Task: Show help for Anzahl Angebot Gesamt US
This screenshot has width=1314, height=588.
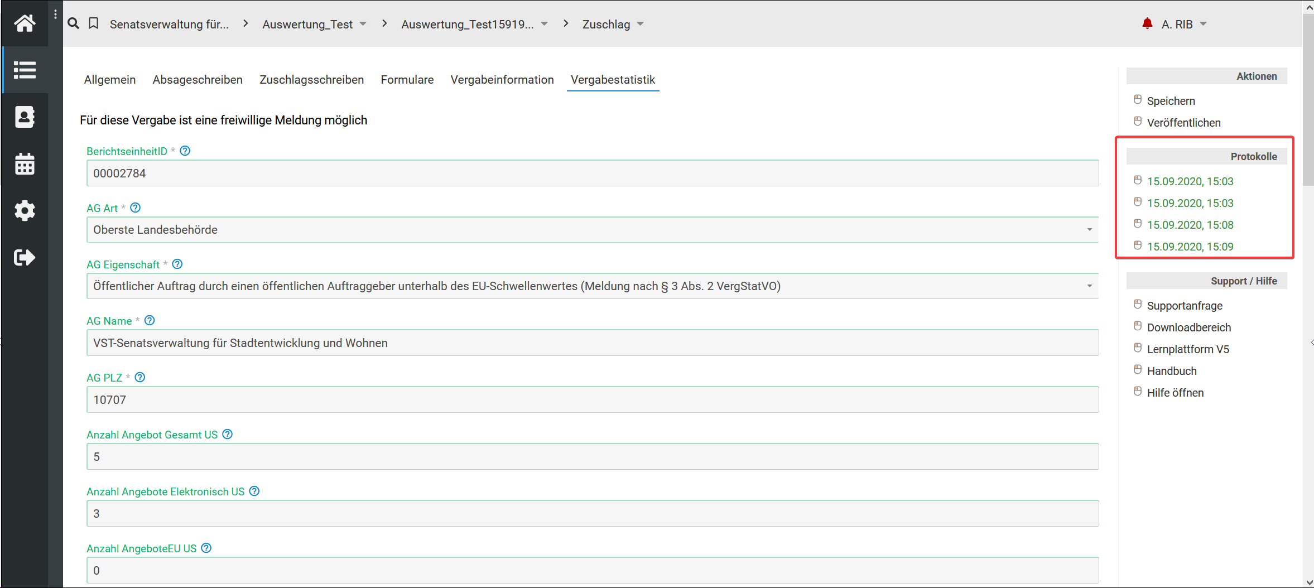Action: [228, 434]
